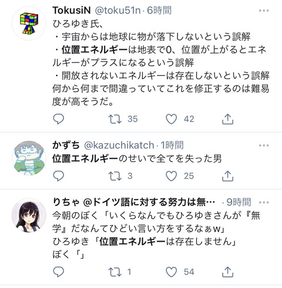This screenshot has height=288, width=282.
Task: Open TokusiN's Rubik's cube avatar
Action: 29,23
